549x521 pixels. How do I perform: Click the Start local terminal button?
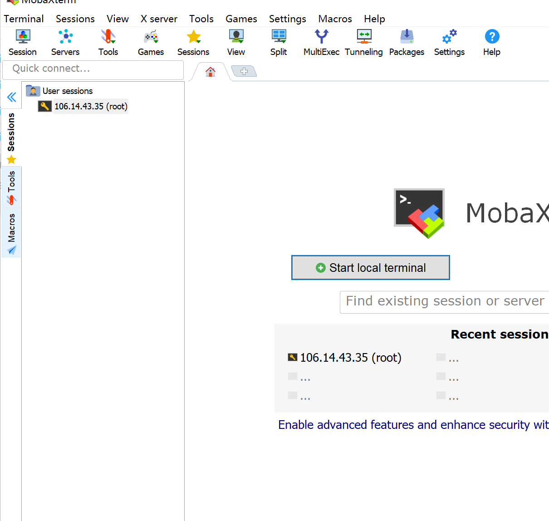tap(371, 268)
